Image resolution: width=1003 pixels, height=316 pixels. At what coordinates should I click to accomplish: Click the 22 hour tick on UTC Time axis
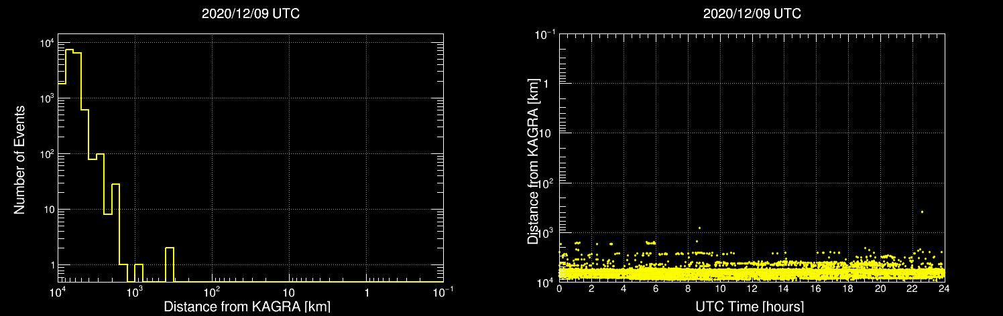tap(912, 290)
